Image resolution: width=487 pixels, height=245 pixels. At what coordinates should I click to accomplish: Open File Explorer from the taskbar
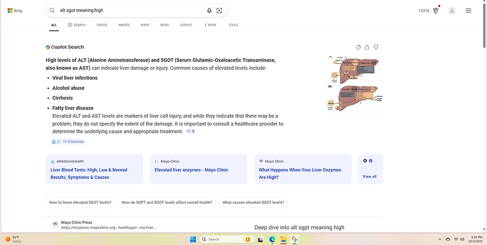click(x=283, y=239)
